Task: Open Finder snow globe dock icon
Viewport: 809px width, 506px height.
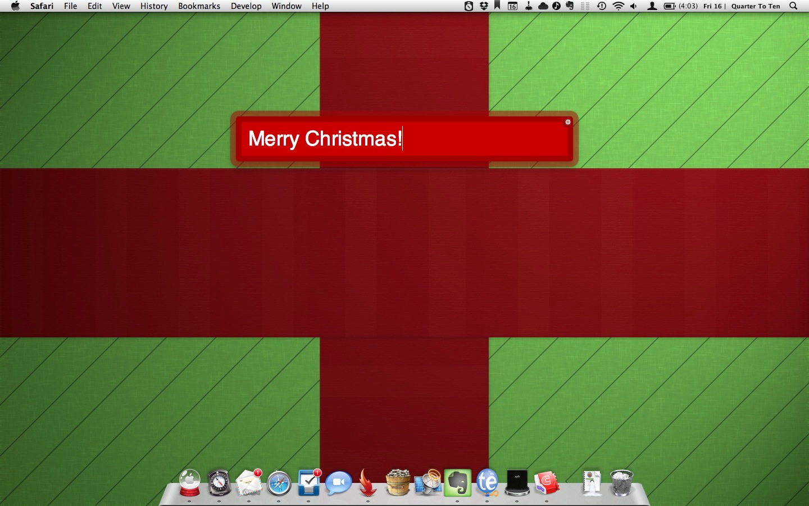Action: (x=189, y=483)
